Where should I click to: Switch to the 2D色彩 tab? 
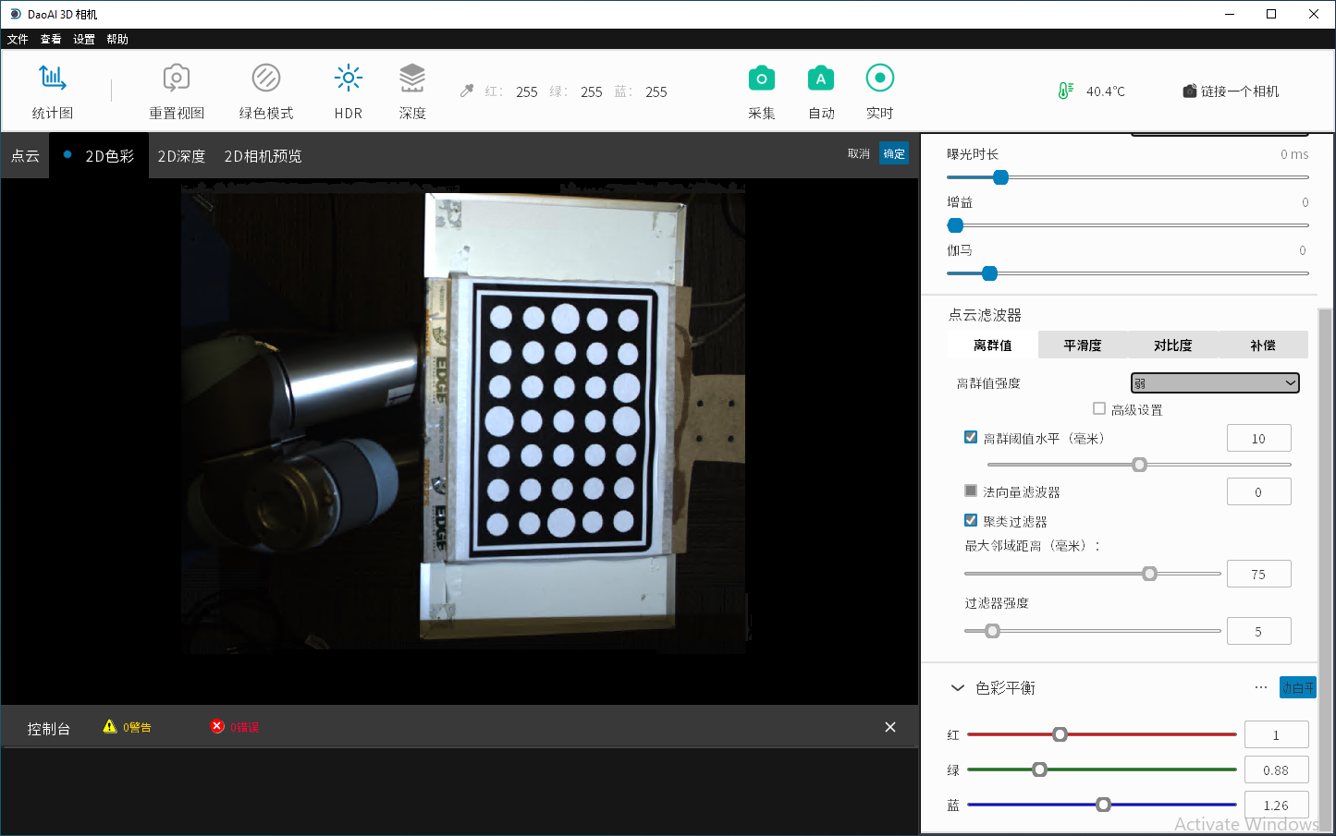99,155
